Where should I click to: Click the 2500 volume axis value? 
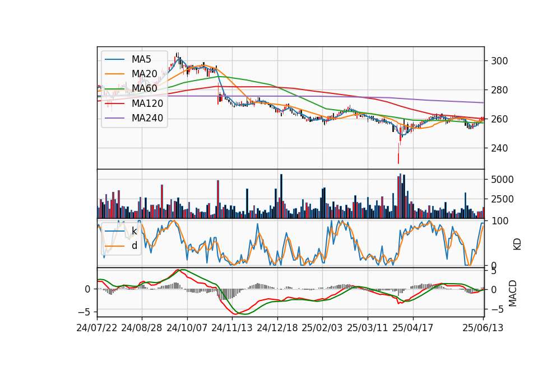502,199
